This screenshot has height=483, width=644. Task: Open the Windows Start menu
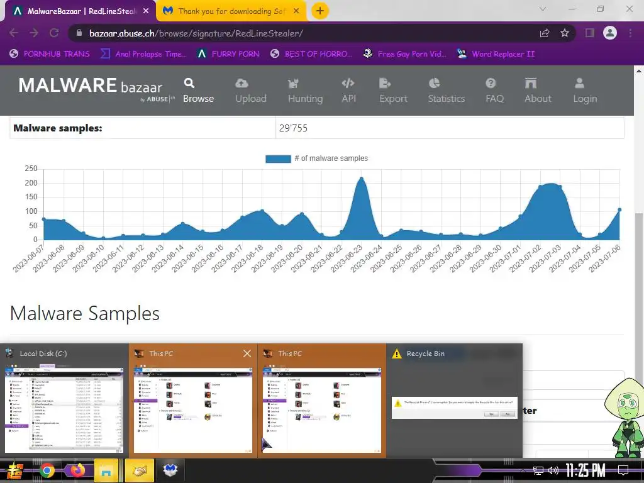[x=14, y=470]
